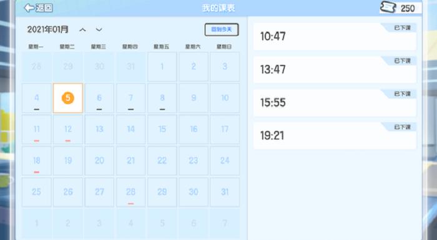437x240 pixels.
Task: Click the 已下课 tag on 13:47 class
Action: tap(402, 60)
